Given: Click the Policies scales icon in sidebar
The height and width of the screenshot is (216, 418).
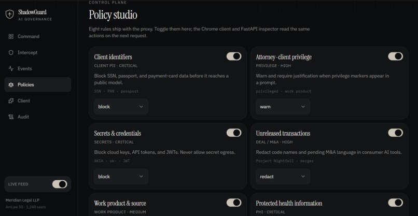Looking at the screenshot, I should click(x=11, y=85).
